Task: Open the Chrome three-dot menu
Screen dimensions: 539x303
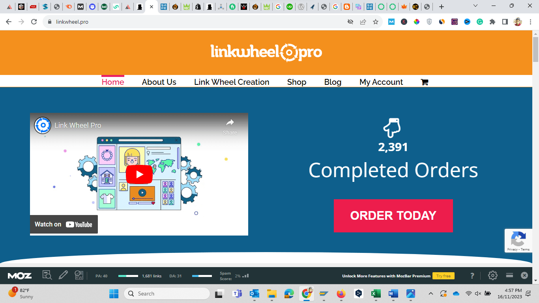Action: click(x=530, y=22)
